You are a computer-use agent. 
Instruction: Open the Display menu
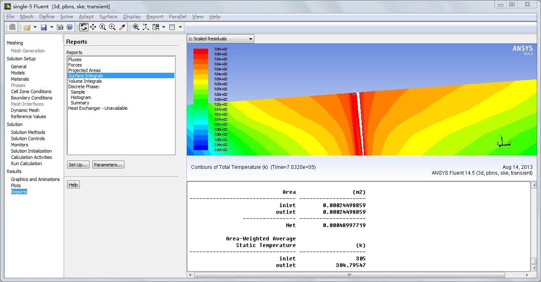[132, 17]
